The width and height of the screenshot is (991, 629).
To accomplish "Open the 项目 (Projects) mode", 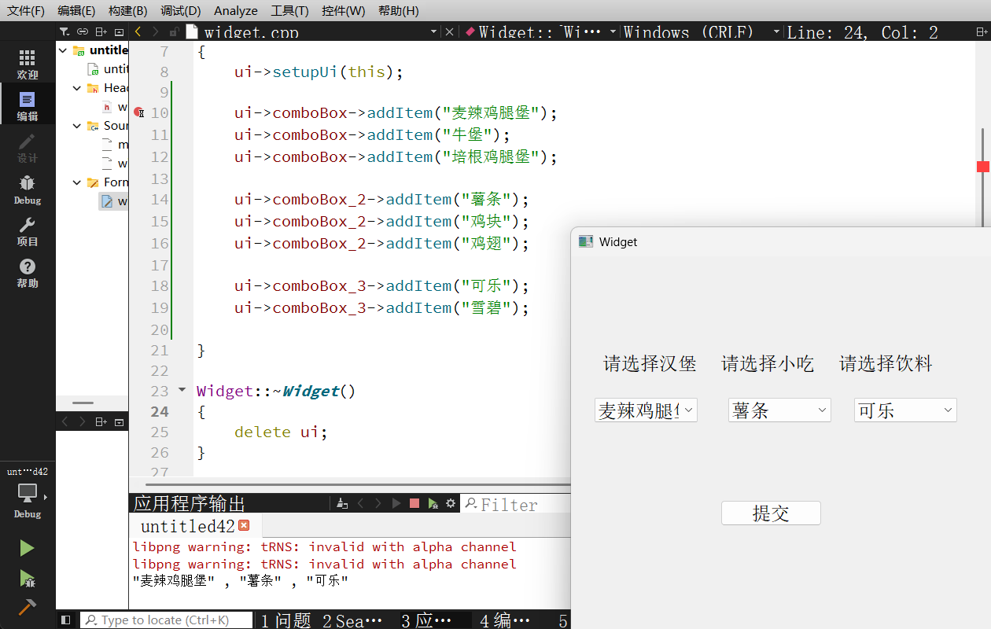I will 28,231.
